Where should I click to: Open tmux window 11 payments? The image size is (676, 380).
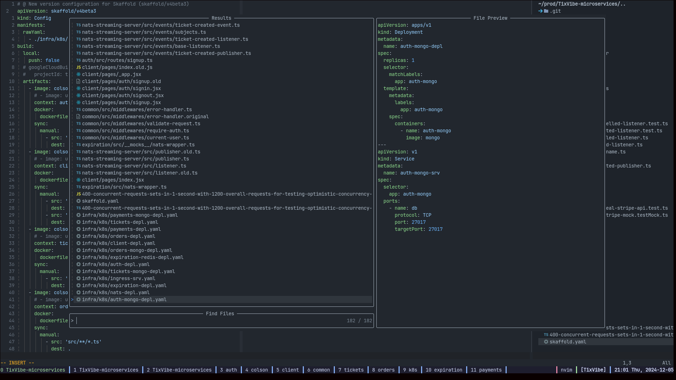[x=486, y=370]
